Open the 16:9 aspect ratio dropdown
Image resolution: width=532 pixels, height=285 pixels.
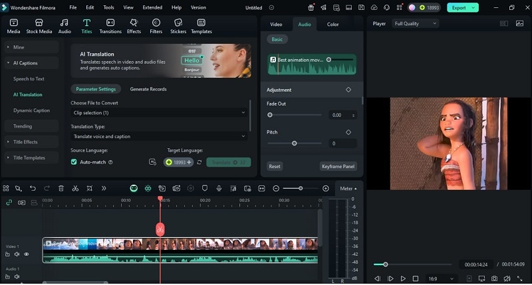click(440, 278)
